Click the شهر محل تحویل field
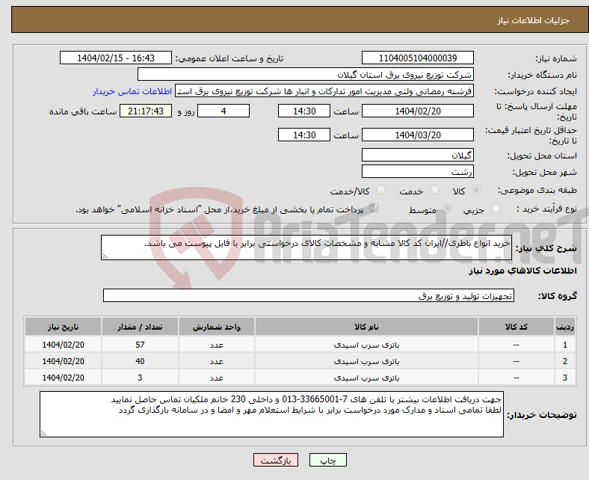The width and height of the screenshot is (589, 480). pyautogui.click(x=417, y=172)
